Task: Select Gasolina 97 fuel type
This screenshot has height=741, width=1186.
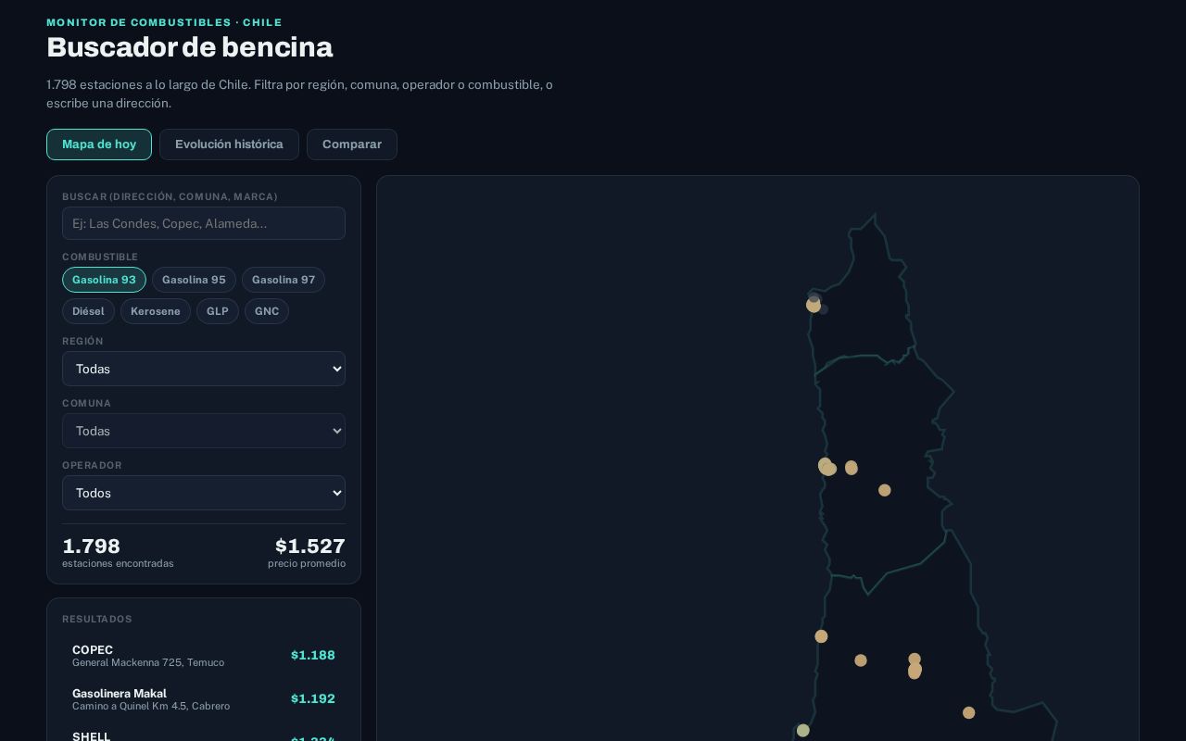Action: pos(284,280)
